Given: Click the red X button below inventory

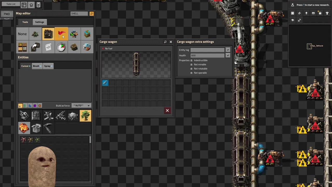Looking at the screenshot, I should 167,111.
